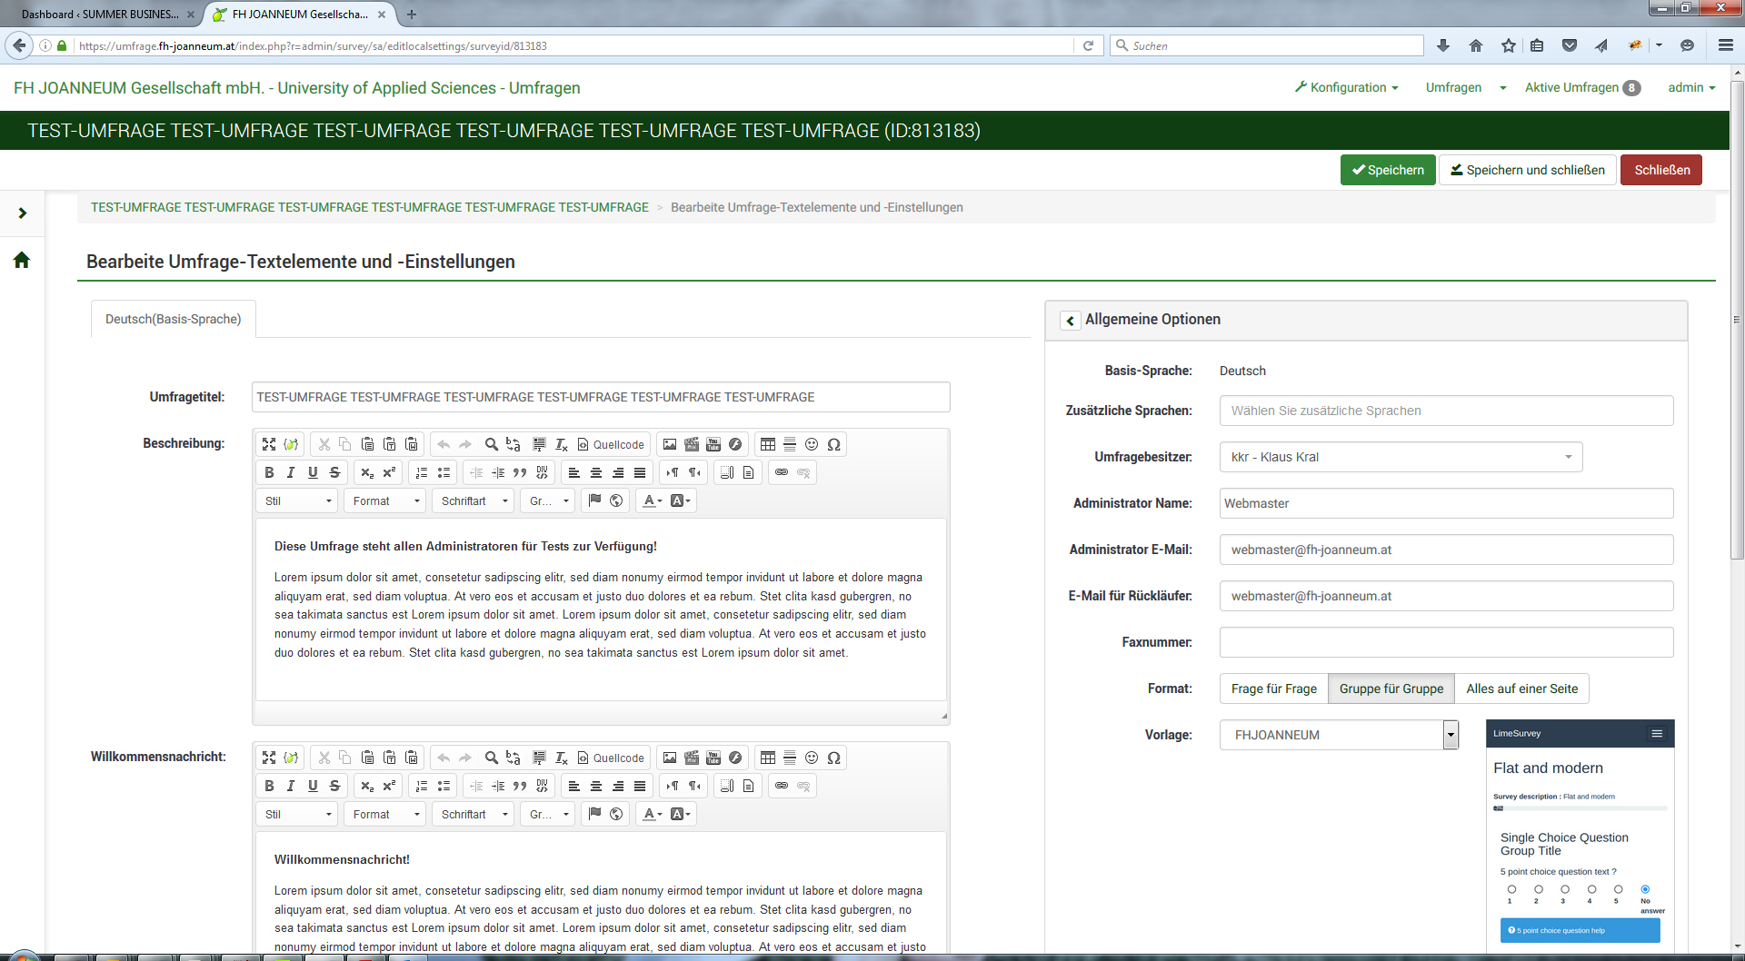The image size is (1745, 961).
Task: Insert a link in the Willkommensnachricht editor
Action: (x=782, y=786)
